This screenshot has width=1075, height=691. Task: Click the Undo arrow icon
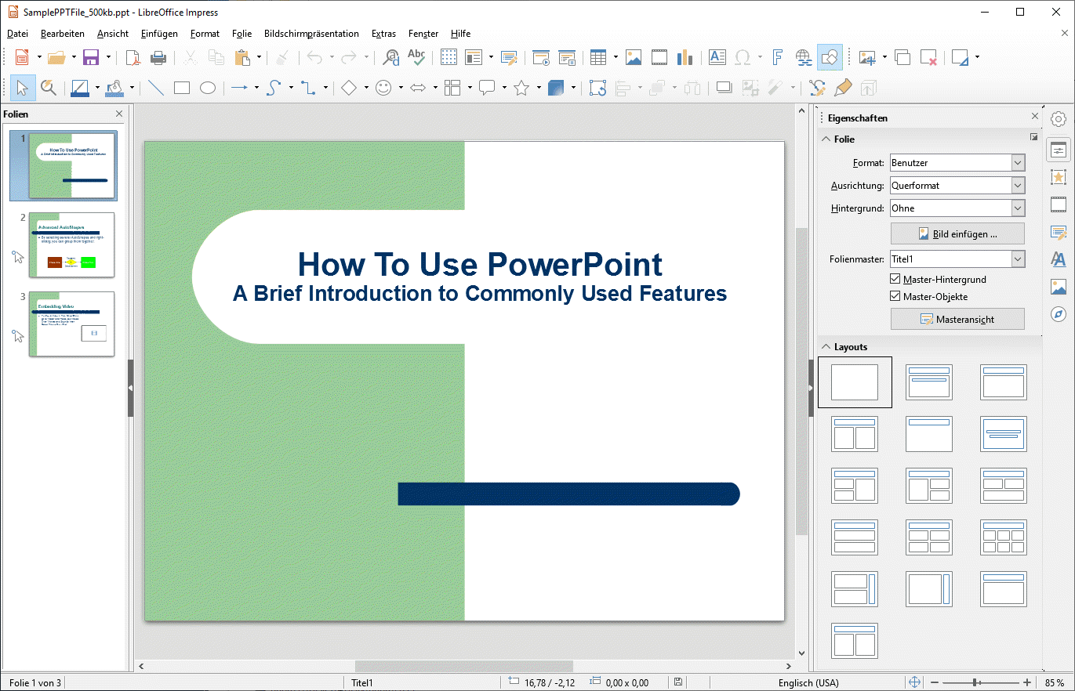314,57
